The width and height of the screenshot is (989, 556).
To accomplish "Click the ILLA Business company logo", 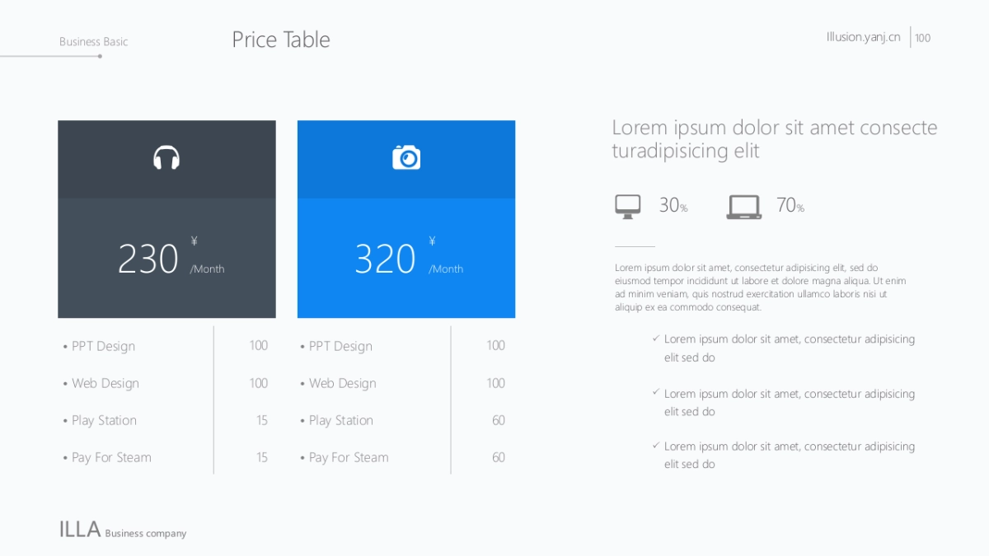I will click(x=122, y=530).
